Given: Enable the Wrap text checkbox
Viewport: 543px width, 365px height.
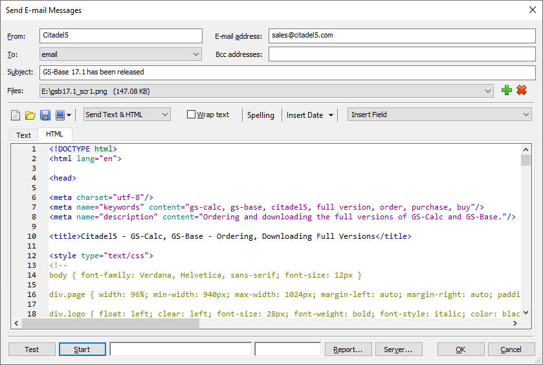Looking at the screenshot, I should point(191,115).
